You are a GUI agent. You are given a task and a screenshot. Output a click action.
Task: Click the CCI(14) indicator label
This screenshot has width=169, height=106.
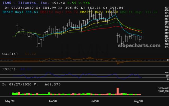(x=10, y=54)
